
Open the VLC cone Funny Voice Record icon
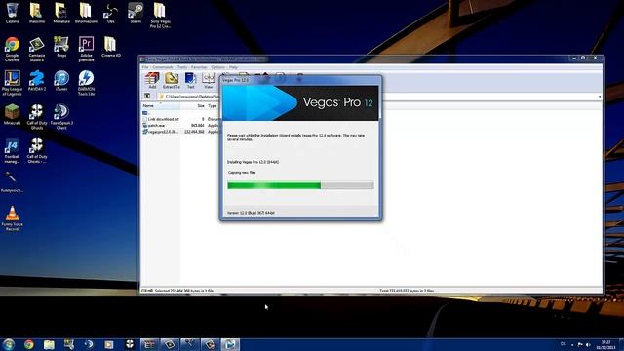12,218
